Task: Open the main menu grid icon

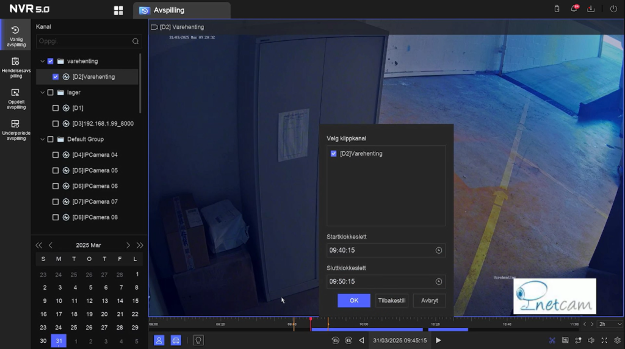Action: coord(118,10)
